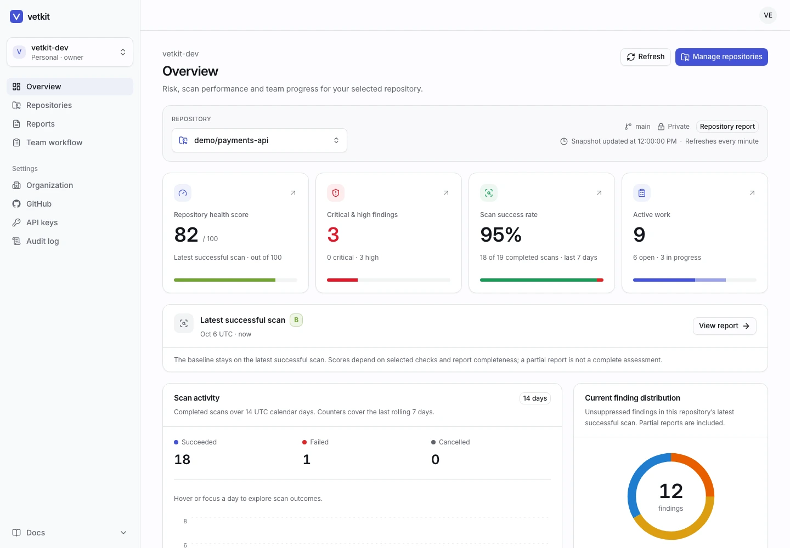Click View report button
Viewport: 790px width, 548px height.
724,326
